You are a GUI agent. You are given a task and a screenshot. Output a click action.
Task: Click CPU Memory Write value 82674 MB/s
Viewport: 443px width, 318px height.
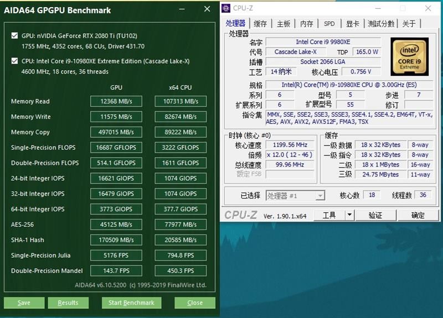point(181,117)
